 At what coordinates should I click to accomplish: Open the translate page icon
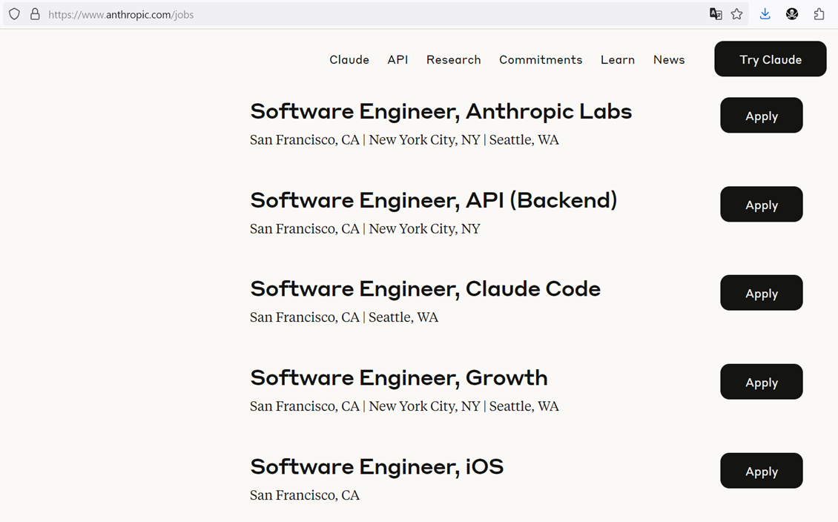[716, 14]
